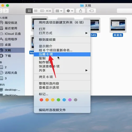Click the Edit Tags toolbar button
132x132 pixels.
[x=91, y=11]
